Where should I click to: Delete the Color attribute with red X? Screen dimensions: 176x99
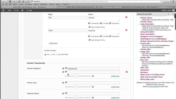click(127, 30)
